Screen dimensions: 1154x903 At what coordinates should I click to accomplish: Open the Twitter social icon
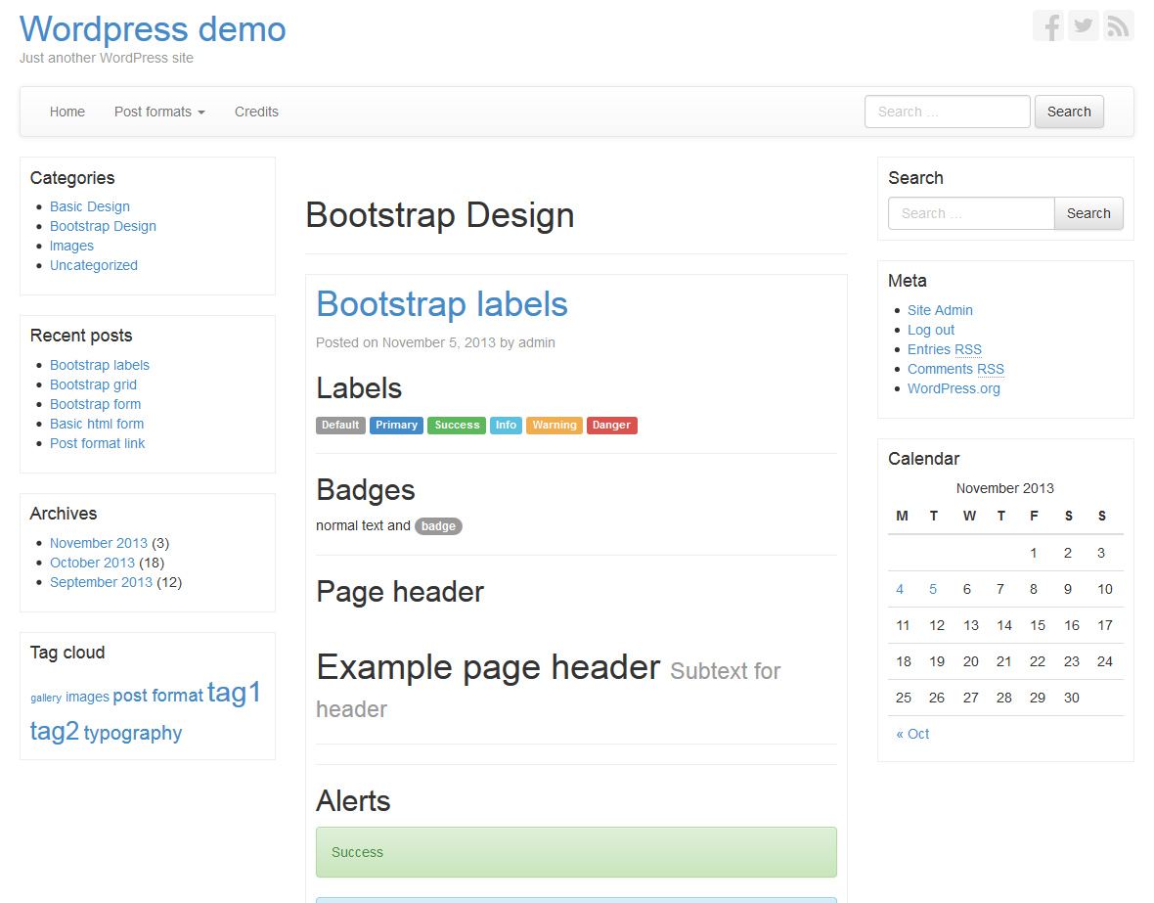[x=1084, y=25]
